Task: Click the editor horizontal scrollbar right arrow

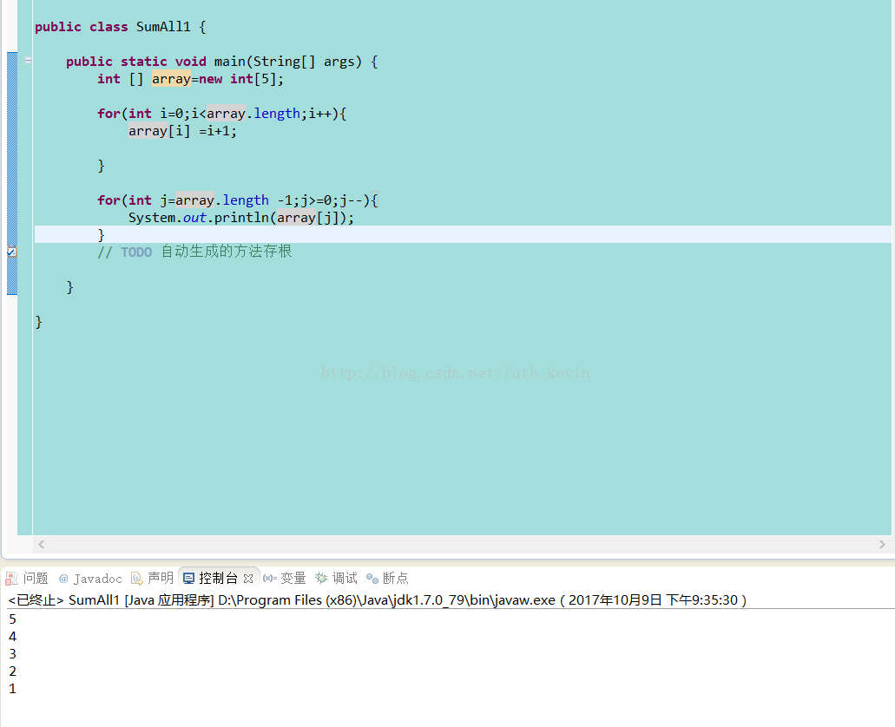Action: click(882, 545)
